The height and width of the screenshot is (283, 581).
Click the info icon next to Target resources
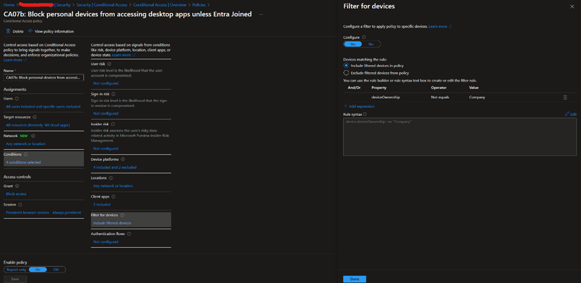click(35, 117)
